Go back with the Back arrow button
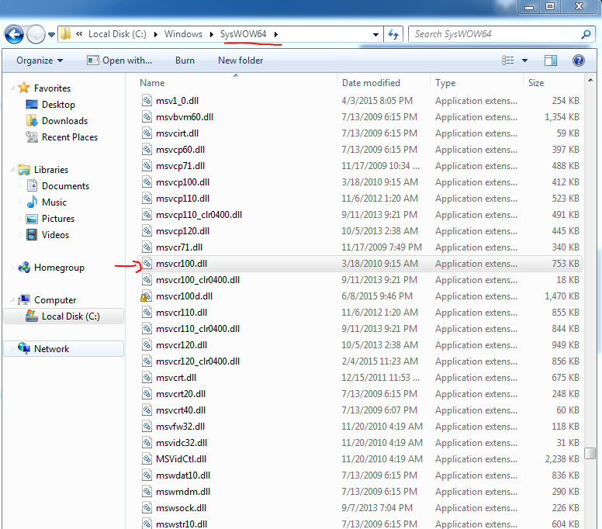The width and height of the screenshot is (602, 529). (x=14, y=35)
